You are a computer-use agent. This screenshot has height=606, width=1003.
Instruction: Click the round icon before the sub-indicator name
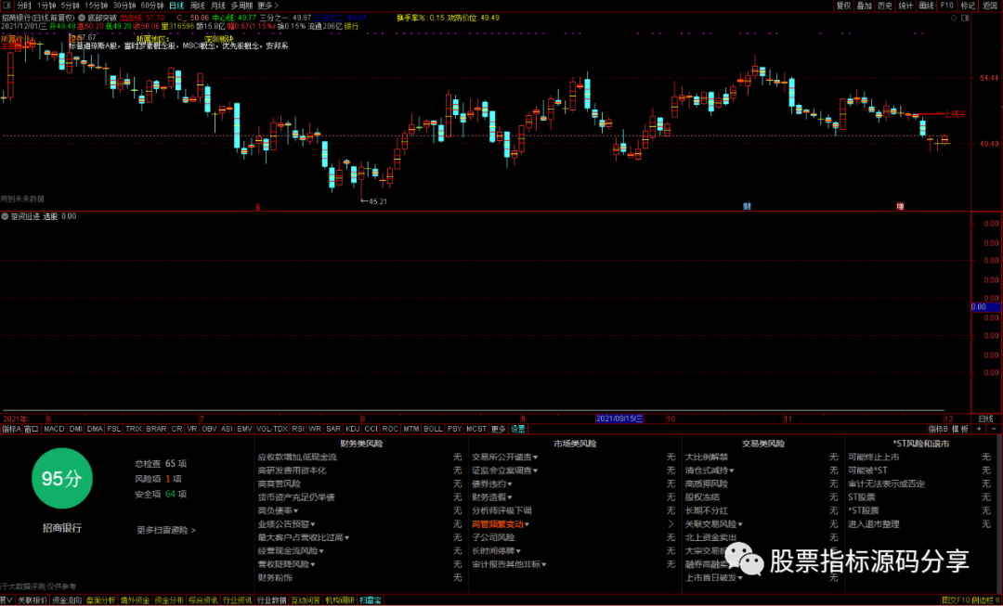pyautogui.click(x=6, y=217)
